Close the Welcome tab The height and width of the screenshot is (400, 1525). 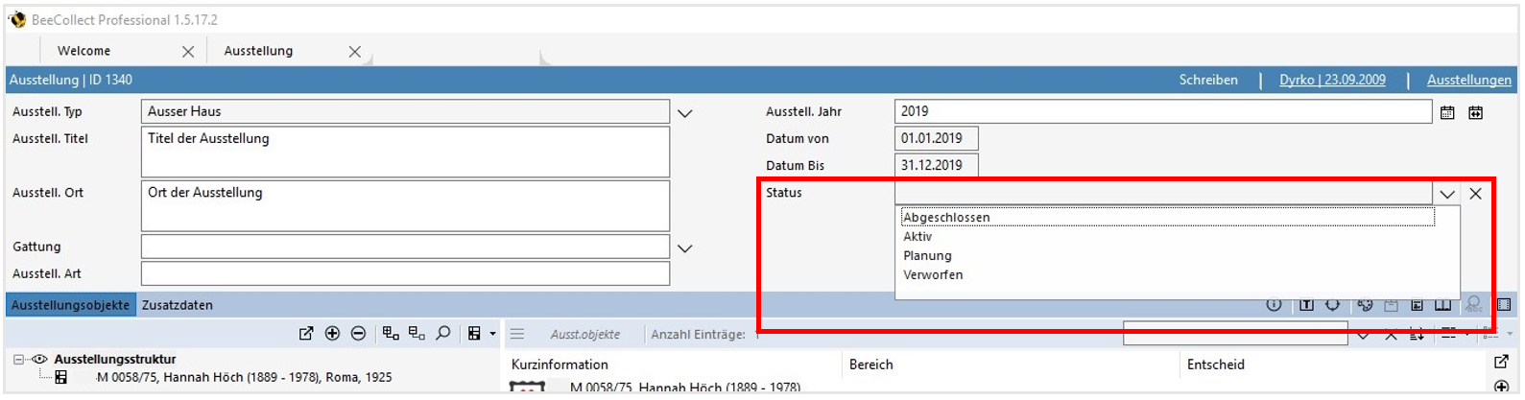pyautogui.click(x=188, y=52)
